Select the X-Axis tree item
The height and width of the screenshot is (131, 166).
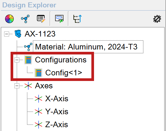point(57,99)
